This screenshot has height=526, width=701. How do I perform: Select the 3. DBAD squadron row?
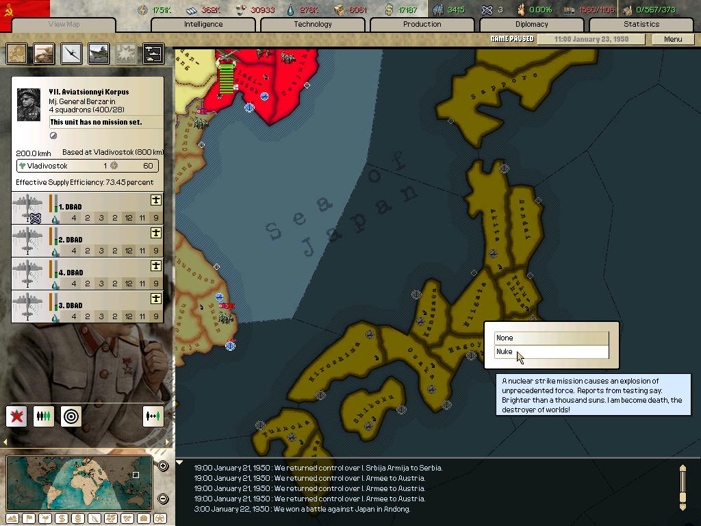pos(87,306)
